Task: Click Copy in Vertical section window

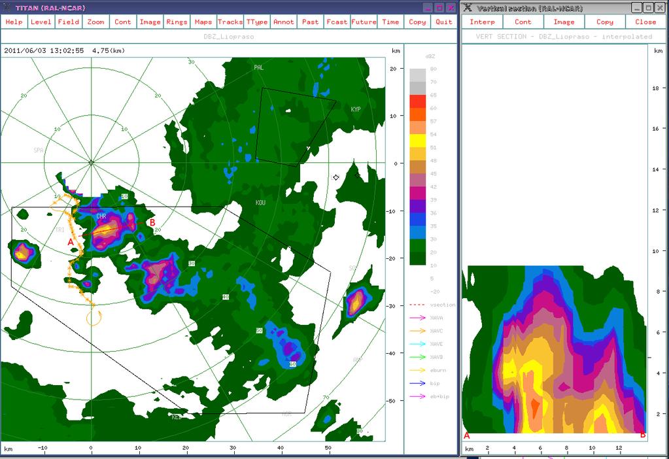Action: (604, 22)
